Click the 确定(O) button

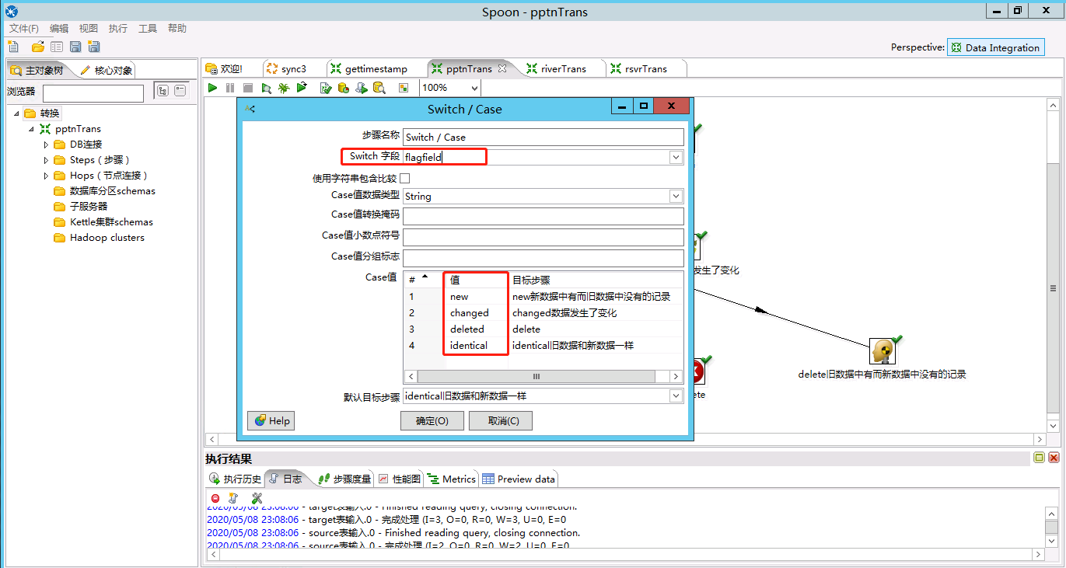pos(432,420)
